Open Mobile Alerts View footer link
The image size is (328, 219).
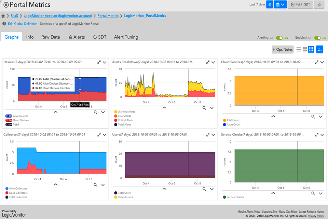pos(248,212)
